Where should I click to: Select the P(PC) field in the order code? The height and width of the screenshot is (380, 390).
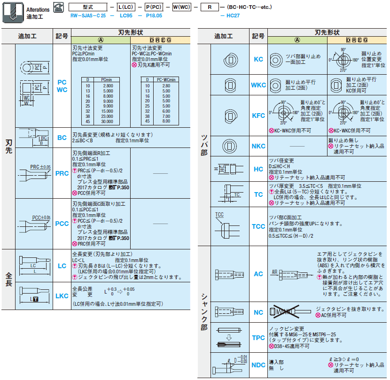154,8
